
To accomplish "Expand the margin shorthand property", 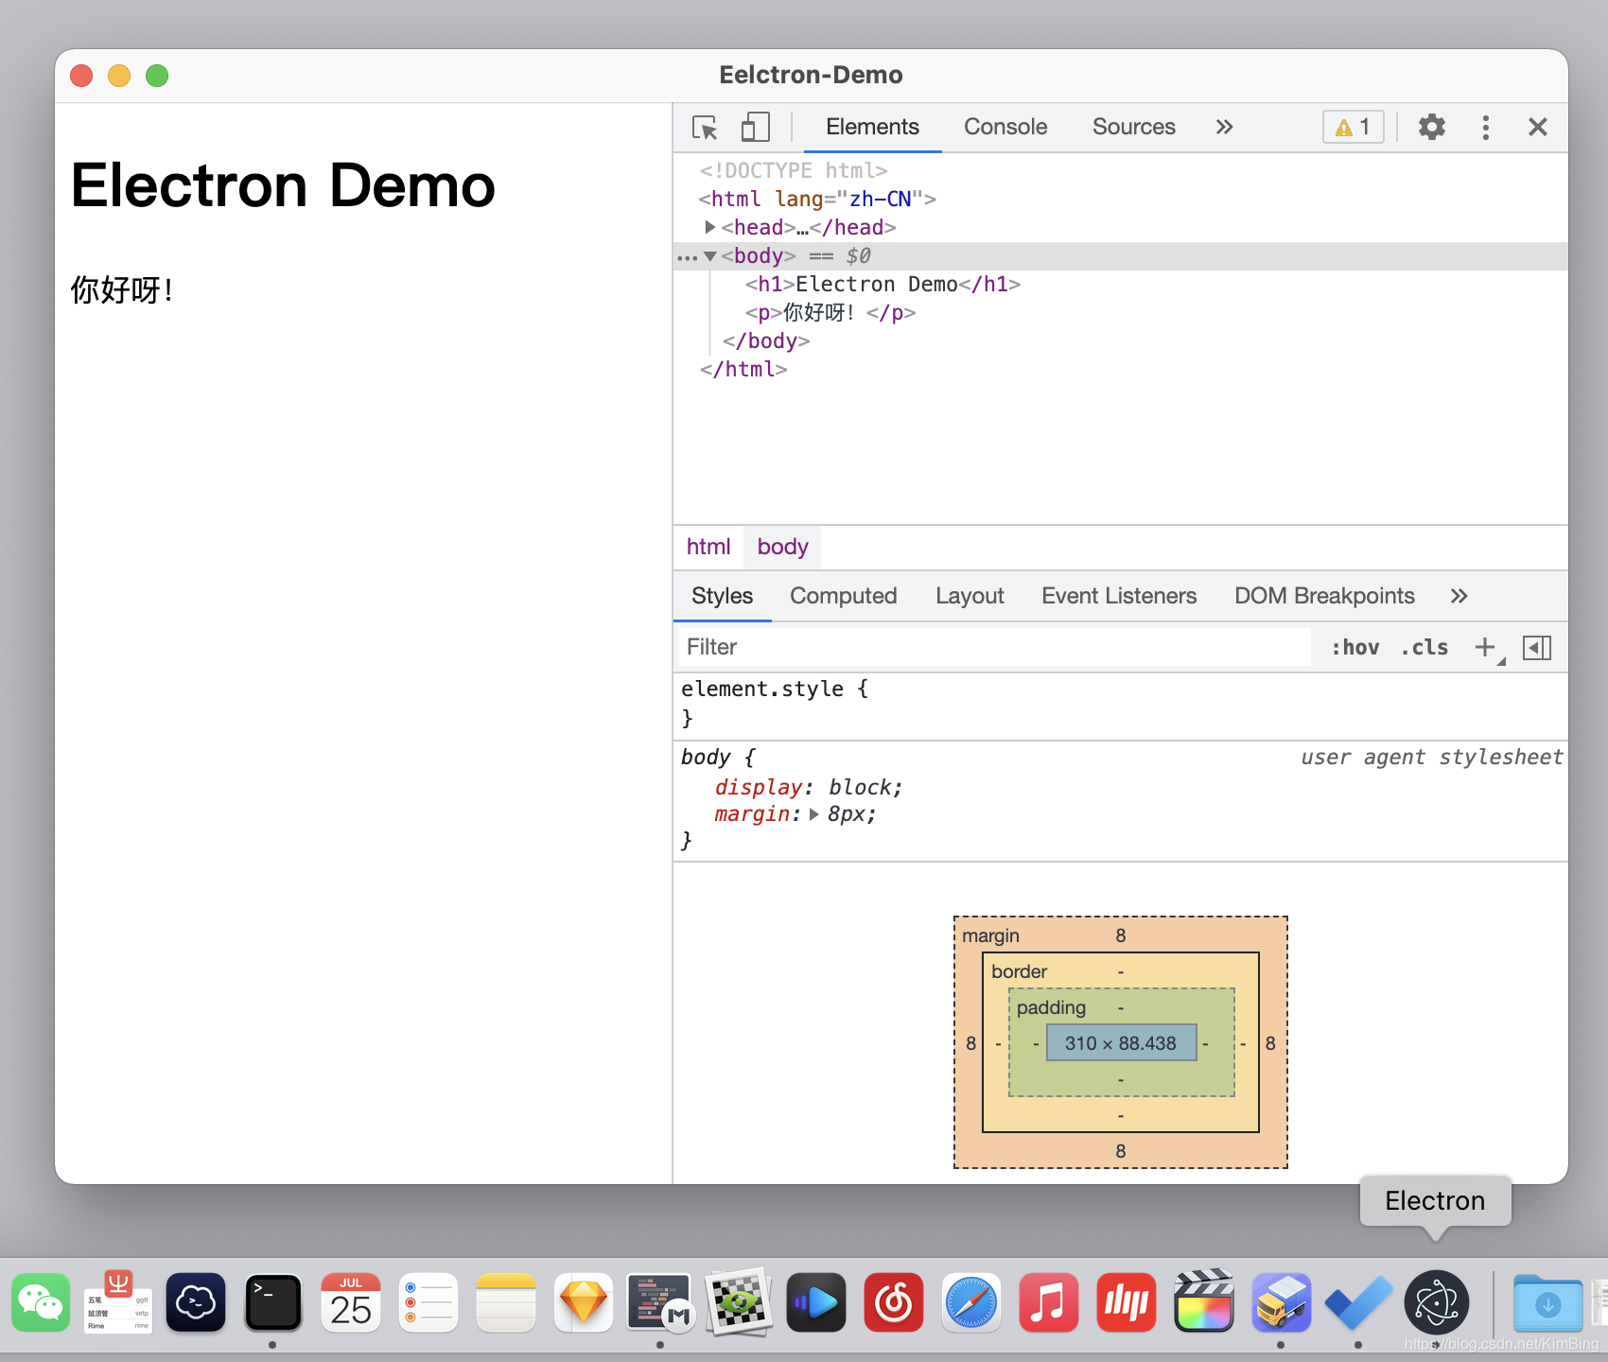I will click(x=813, y=814).
